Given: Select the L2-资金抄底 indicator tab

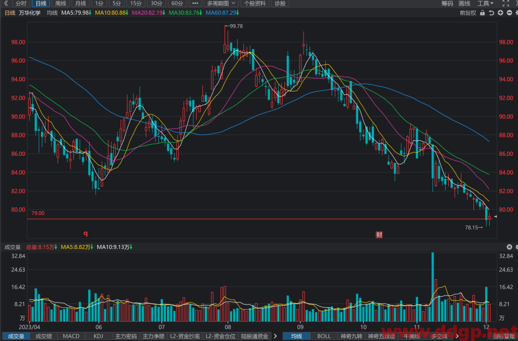Looking at the screenshot, I should 185,336.
